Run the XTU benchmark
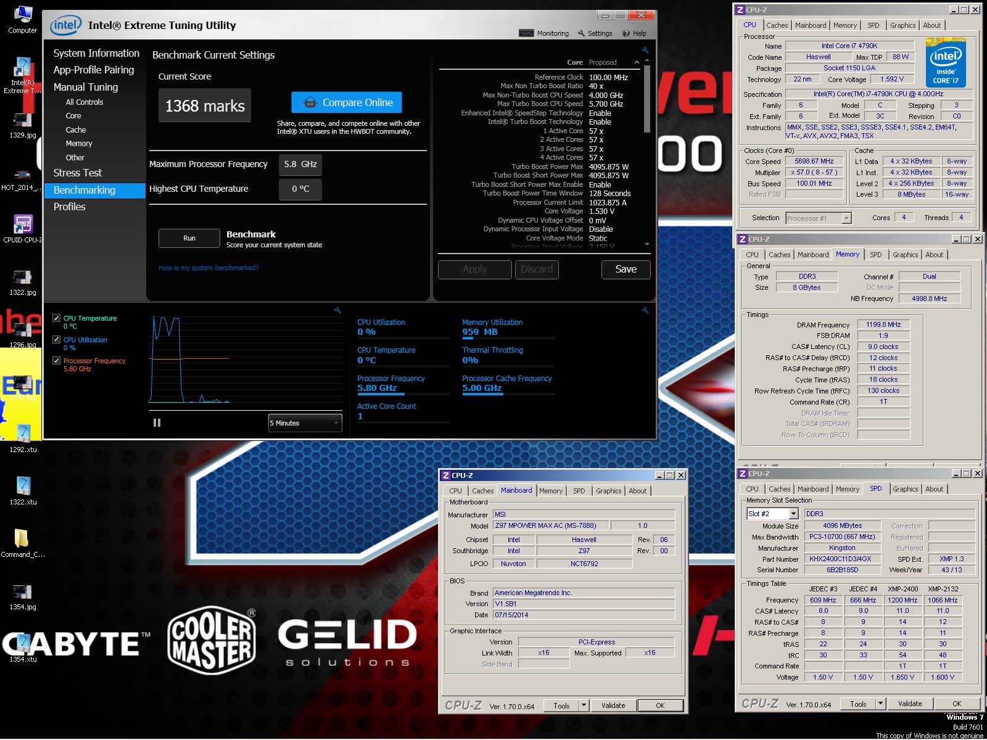 [x=189, y=238]
